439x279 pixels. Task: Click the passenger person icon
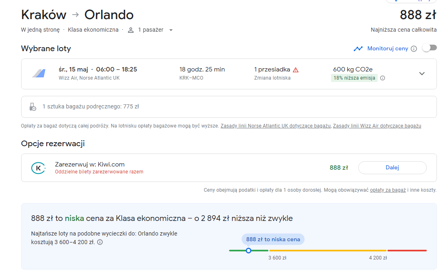(131, 30)
